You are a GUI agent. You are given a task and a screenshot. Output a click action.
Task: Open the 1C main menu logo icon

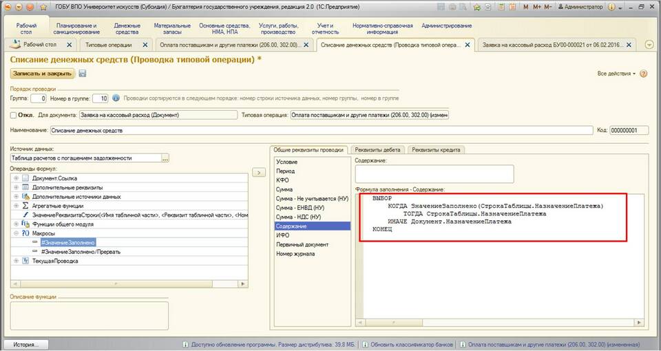[7, 7]
